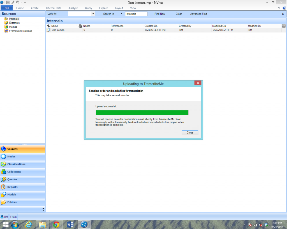Click the Externals folder icon
This screenshot has width=287, height=229.
(6, 23)
